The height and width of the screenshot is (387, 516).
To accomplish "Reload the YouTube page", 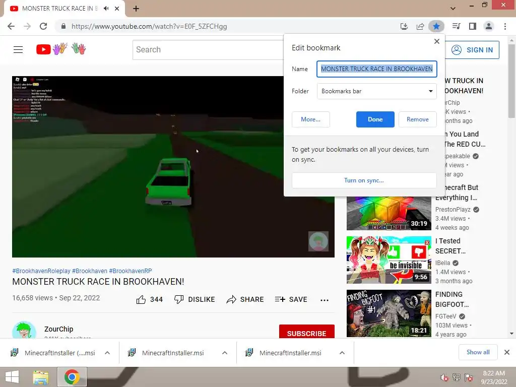I will [x=43, y=26].
